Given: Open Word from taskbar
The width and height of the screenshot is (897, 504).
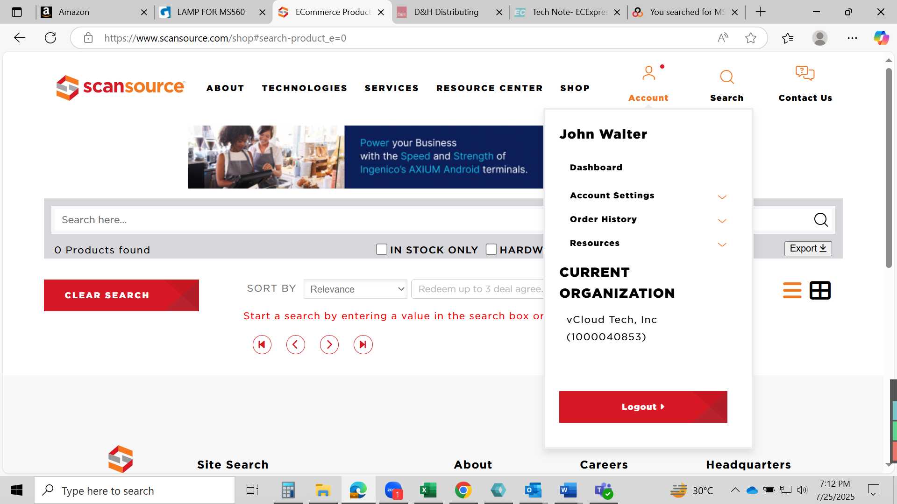Looking at the screenshot, I should (568, 490).
